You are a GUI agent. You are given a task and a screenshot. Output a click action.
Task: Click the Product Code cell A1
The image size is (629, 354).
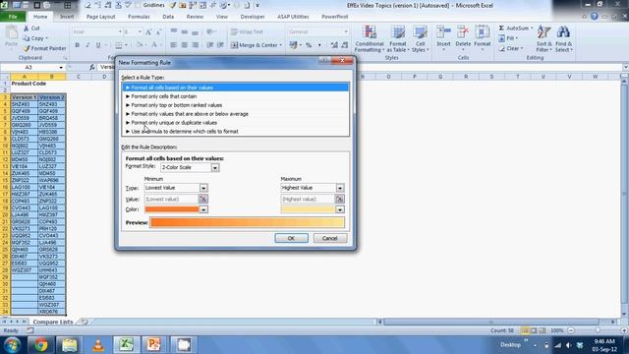pyautogui.click(x=24, y=84)
